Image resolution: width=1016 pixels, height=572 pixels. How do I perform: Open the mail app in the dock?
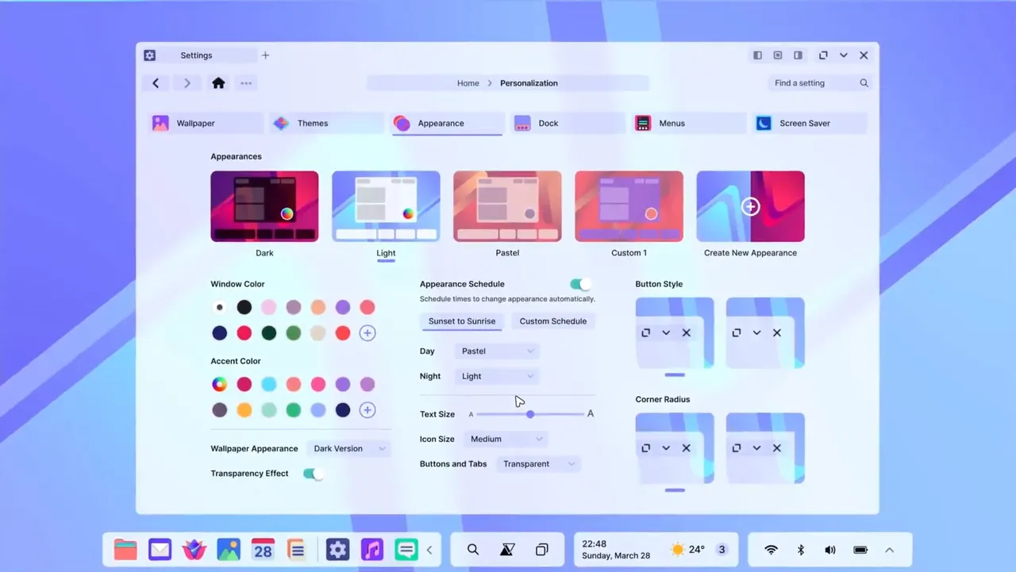coord(160,550)
